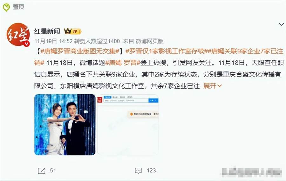
Task: Open hashtag #唐嫣罗晋商业版图无交集#
Action: (x=80, y=51)
